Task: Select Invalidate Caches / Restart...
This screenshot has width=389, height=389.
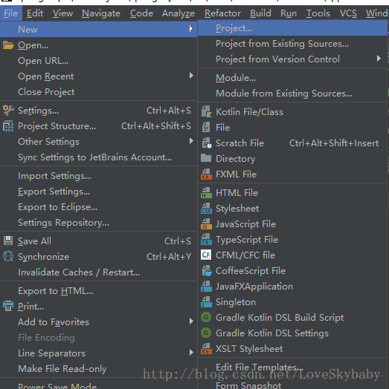Action: coord(98,272)
